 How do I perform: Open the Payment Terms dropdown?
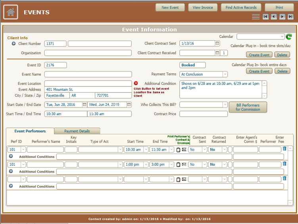pos(225,74)
